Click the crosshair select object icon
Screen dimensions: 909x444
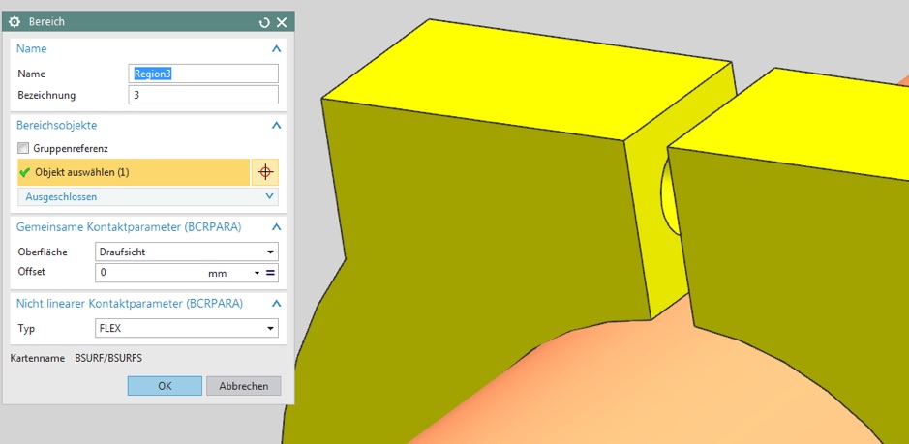[x=265, y=172]
